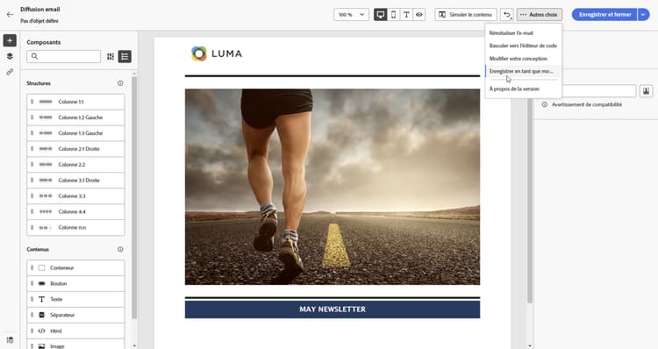This screenshot has width=658, height=349.
Task: Click Enregistrer et fermer
Action: tap(604, 15)
